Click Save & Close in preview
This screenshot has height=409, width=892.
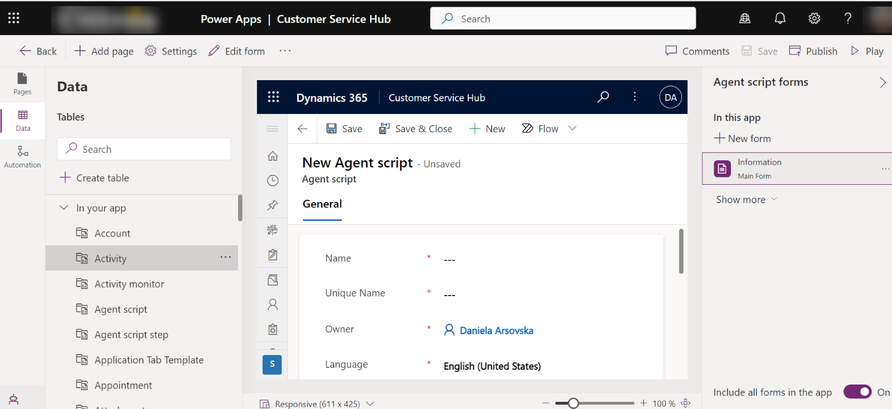point(415,129)
